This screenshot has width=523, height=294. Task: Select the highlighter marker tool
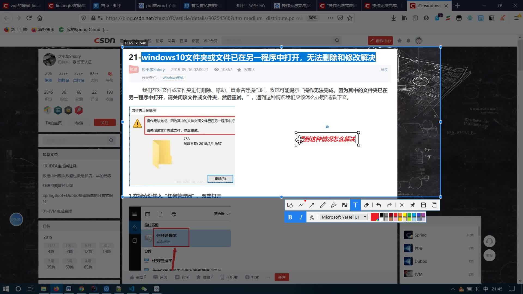tap(334, 205)
